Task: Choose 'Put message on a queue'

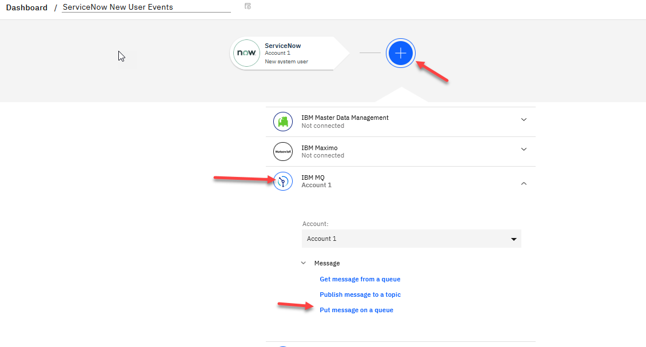Action: pyautogui.click(x=356, y=310)
